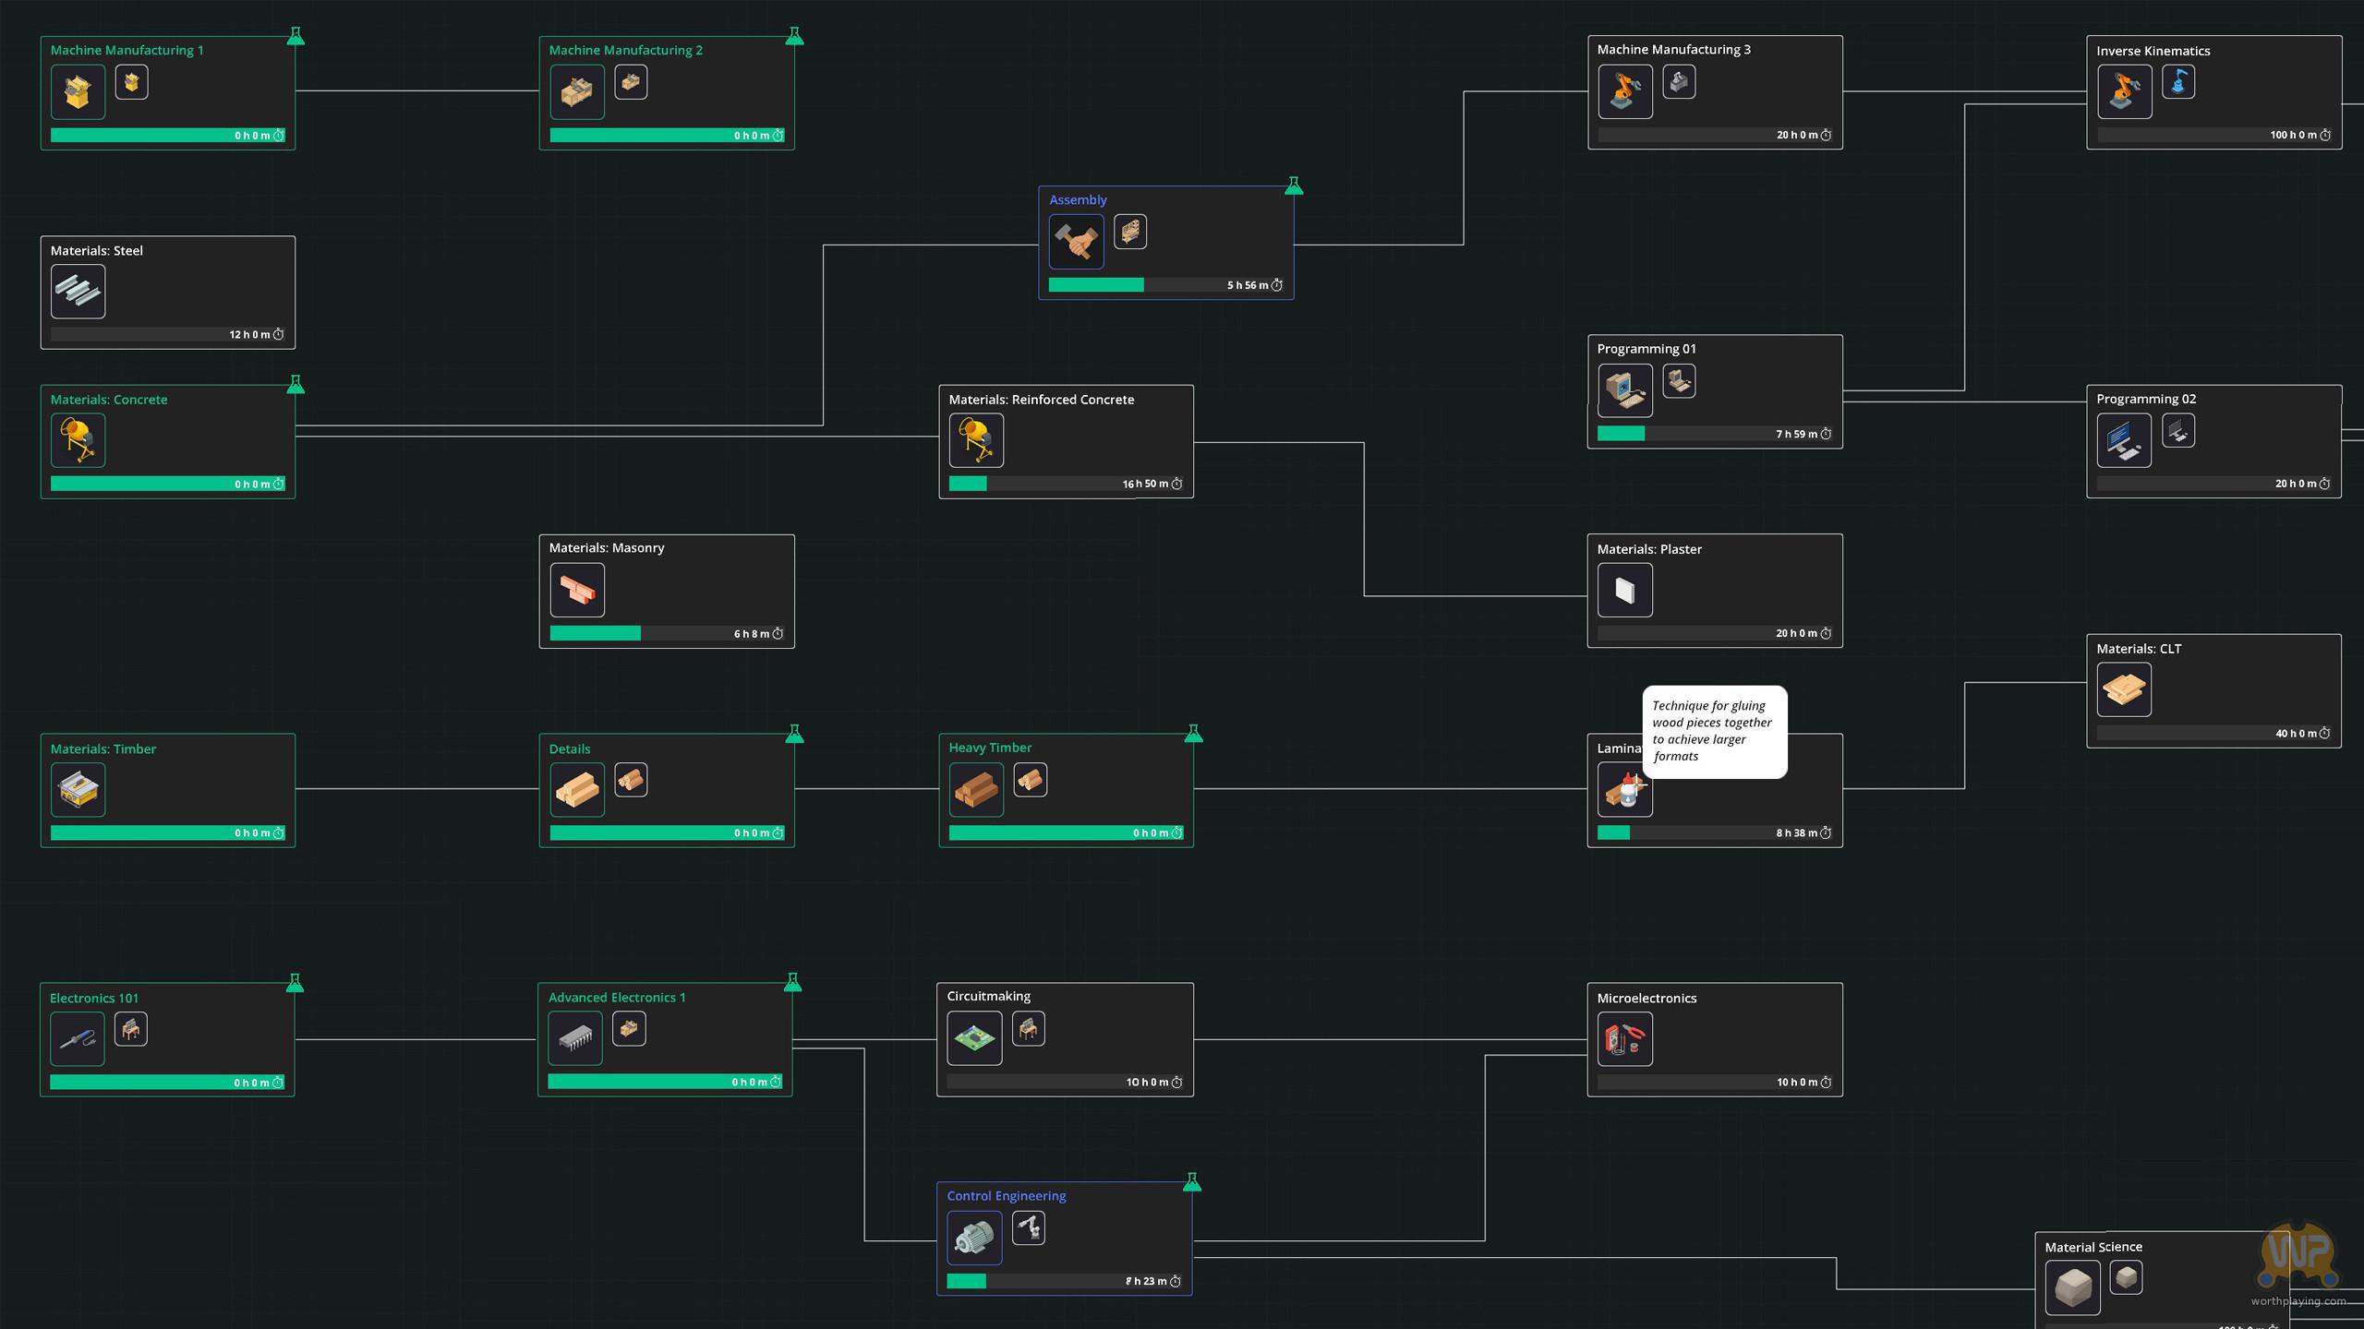Click the glue tooltip description bubble
The width and height of the screenshot is (2364, 1329).
tap(1714, 731)
